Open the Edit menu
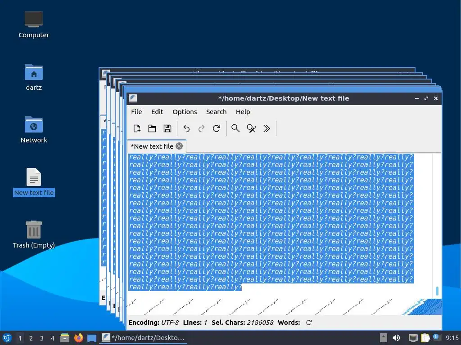This screenshot has width=461, height=345. click(157, 112)
